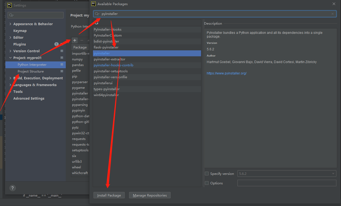Click the project-level icon beside Project Structure
The width and height of the screenshot is (341, 206).
point(62,71)
